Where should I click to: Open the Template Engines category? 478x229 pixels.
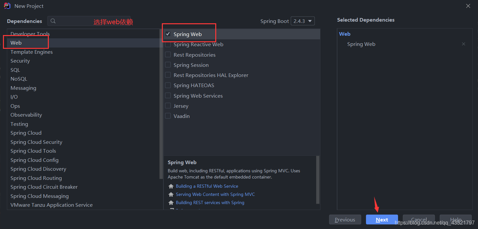coord(83,52)
